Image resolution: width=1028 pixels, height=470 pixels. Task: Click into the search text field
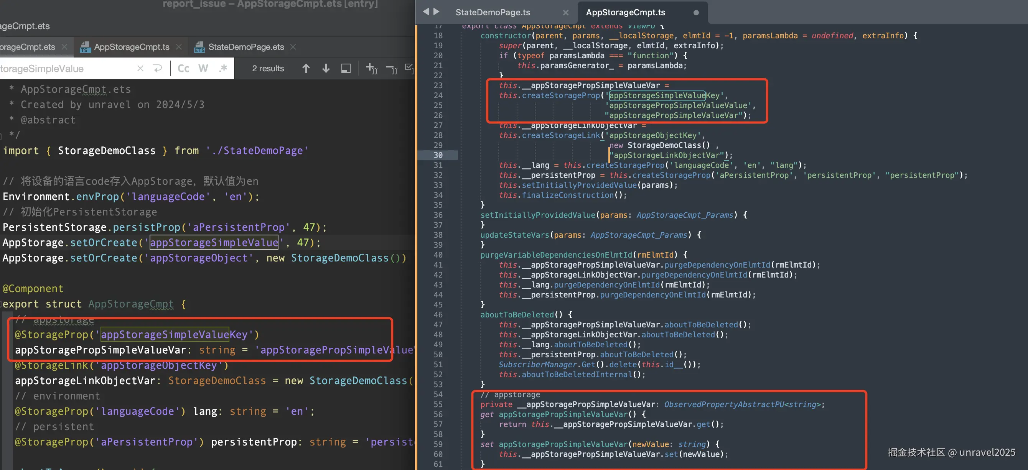pyautogui.click(x=60, y=69)
